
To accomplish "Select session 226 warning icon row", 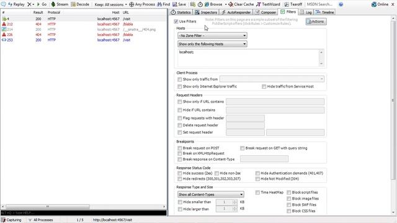I will tap(83, 35).
